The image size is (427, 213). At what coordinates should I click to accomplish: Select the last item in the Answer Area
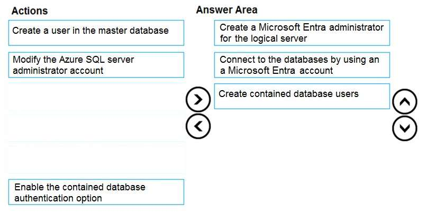click(x=302, y=96)
